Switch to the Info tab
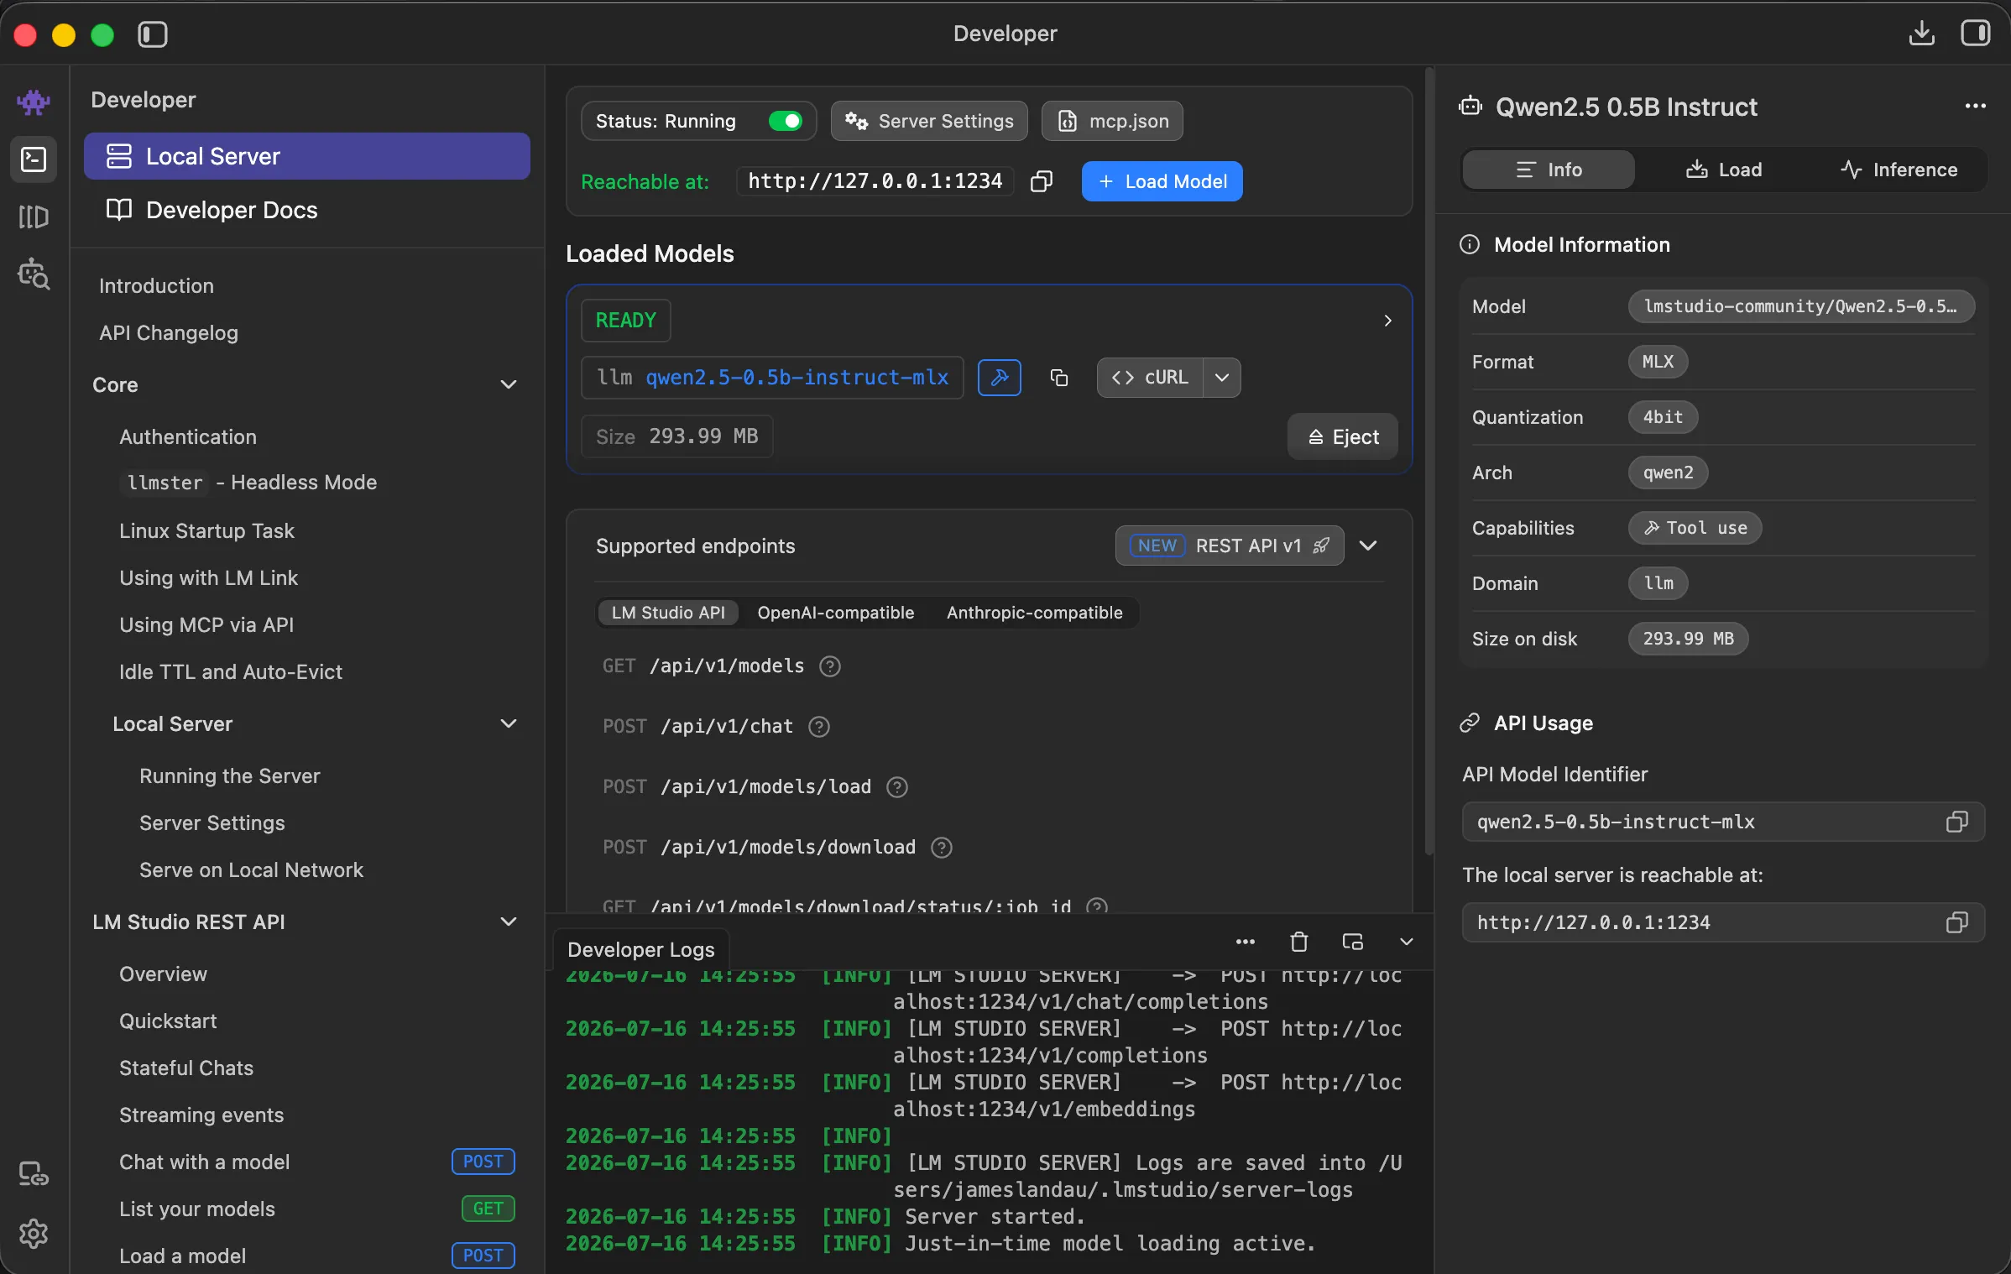The image size is (2011, 1274). point(1549,170)
